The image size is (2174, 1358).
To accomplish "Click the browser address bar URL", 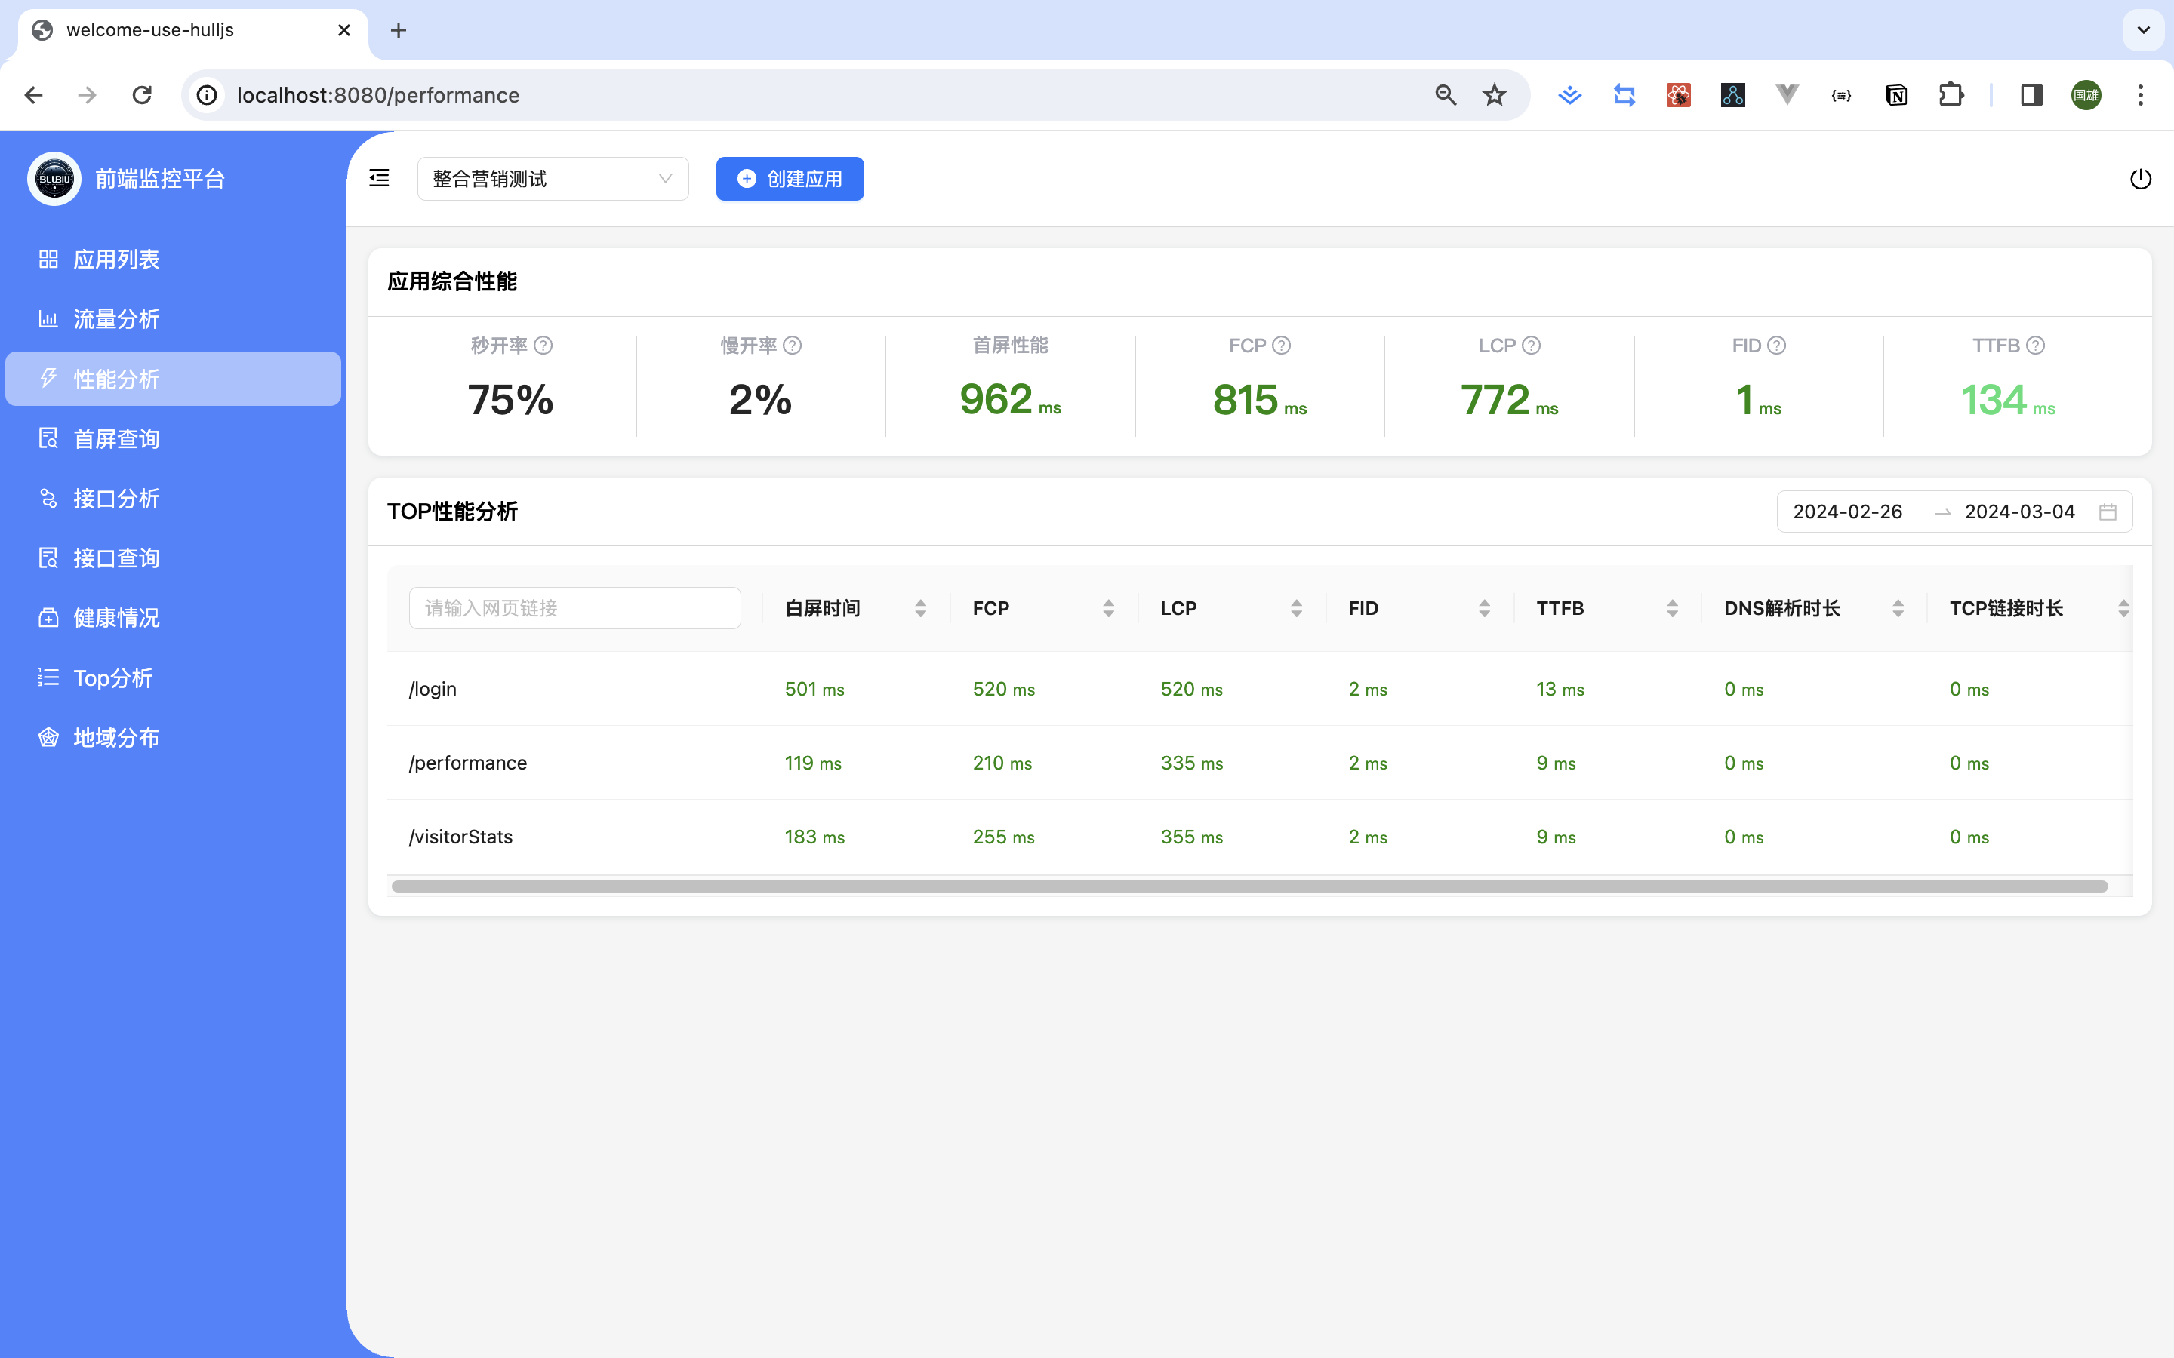I will pos(378,94).
